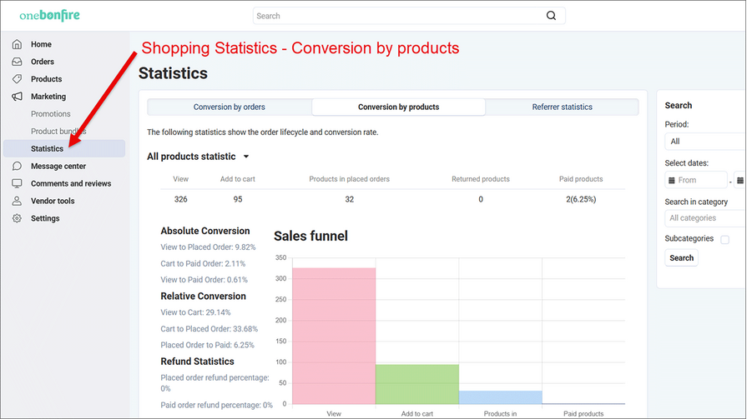Click the Vendor tools person icon
The width and height of the screenshot is (747, 419).
tap(17, 201)
